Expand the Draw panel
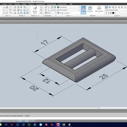The image size is (127, 127). [x=8, y=16]
